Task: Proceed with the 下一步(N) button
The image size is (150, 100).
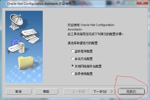Action: 102,91
